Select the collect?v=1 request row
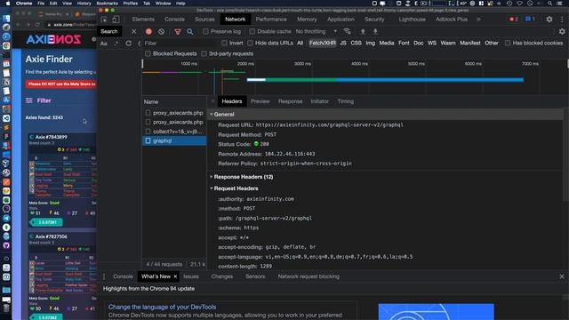The height and width of the screenshot is (320, 569). pyautogui.click(x=174, y=132)
